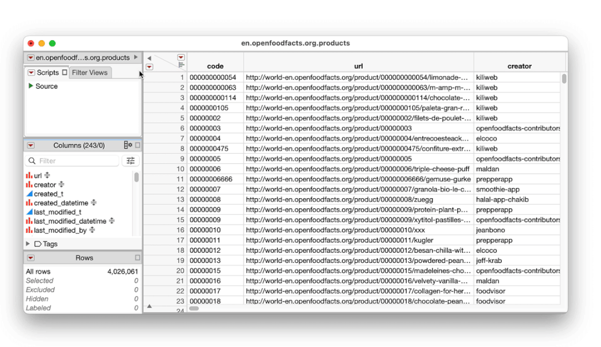Select the Scripts tab

pos(48,72)
